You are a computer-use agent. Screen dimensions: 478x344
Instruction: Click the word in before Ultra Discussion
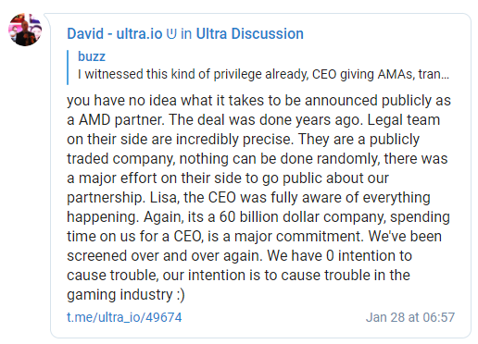pyautogui.click(x=186, y=33)
